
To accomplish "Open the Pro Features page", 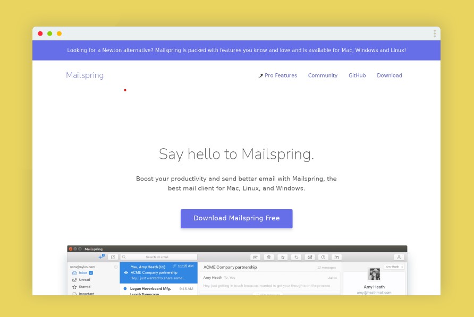I will tap(278, 75).
